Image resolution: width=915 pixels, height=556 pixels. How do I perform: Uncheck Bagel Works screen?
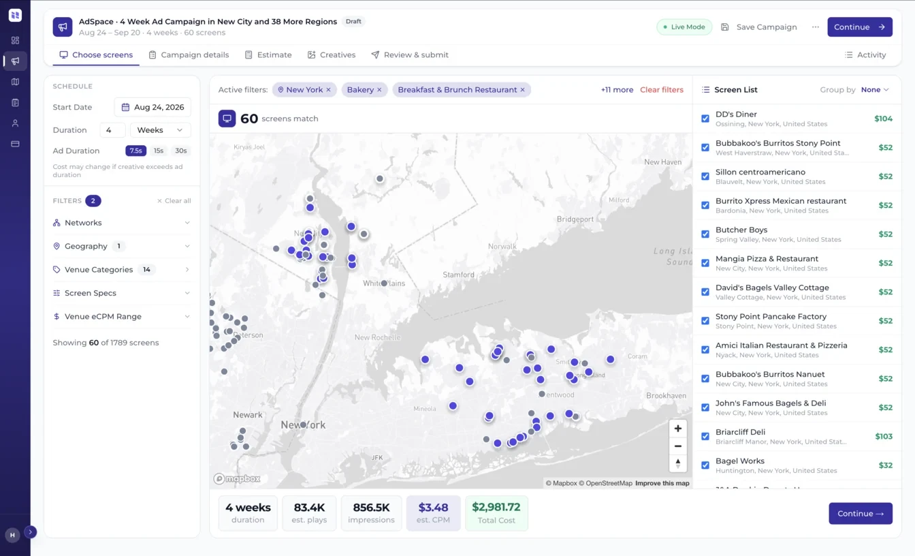[x=705, y=465]
